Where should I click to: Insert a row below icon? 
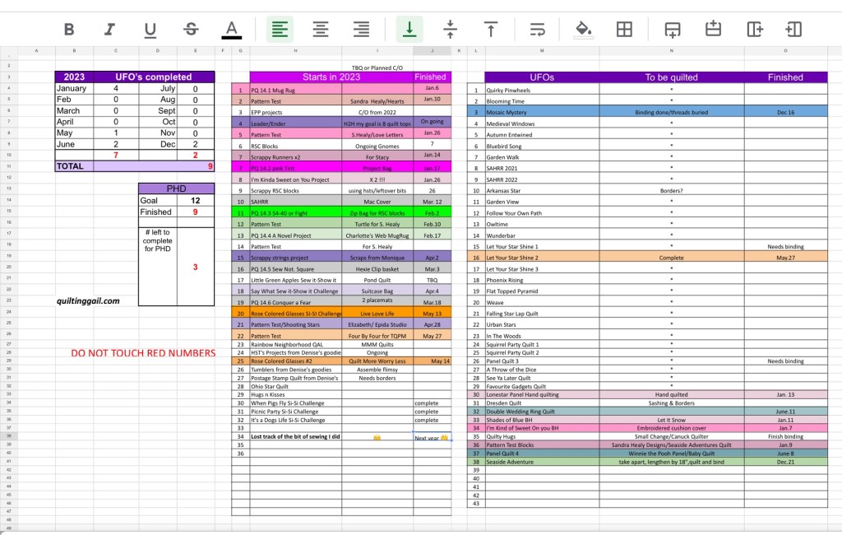tap(672, 30)
